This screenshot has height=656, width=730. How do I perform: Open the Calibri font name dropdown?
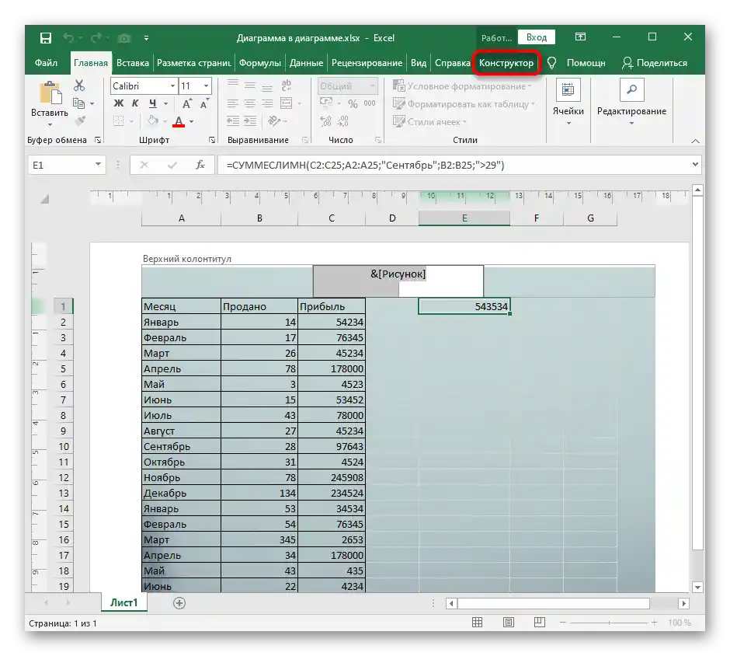[x=172, y=86]
